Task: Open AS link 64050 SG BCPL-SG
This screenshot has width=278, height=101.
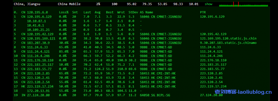Action: tap(155, 95)
